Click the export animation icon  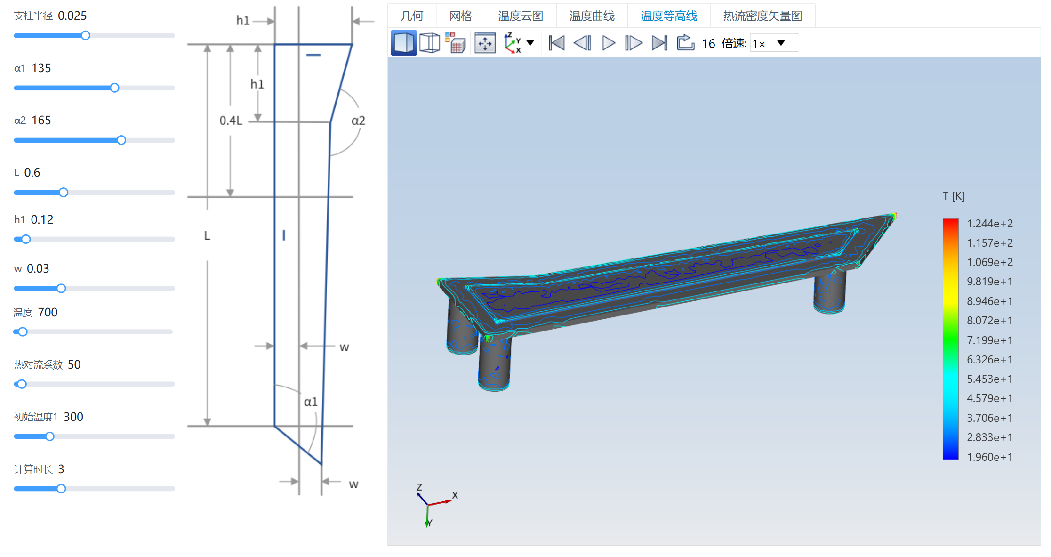pos(685,42)
